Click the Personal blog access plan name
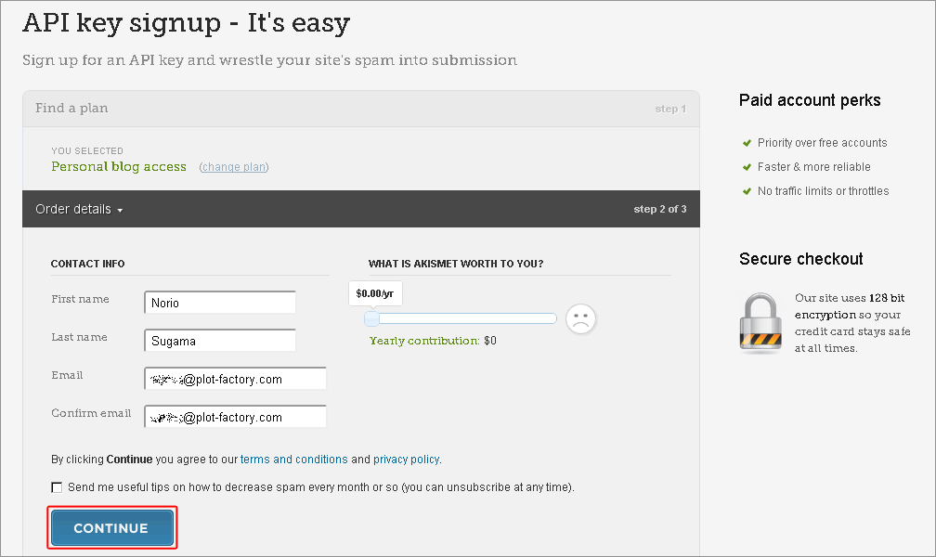The image size is (936, 557). pyautogui.click(x=119, y=166)
